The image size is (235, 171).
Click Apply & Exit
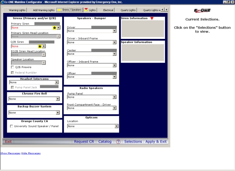(x=156, y=142)
